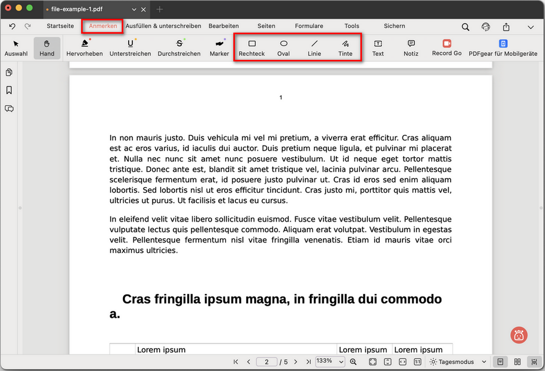
Task: Switch to the Bearbeiten tab
Action: [x=223, y=26]
